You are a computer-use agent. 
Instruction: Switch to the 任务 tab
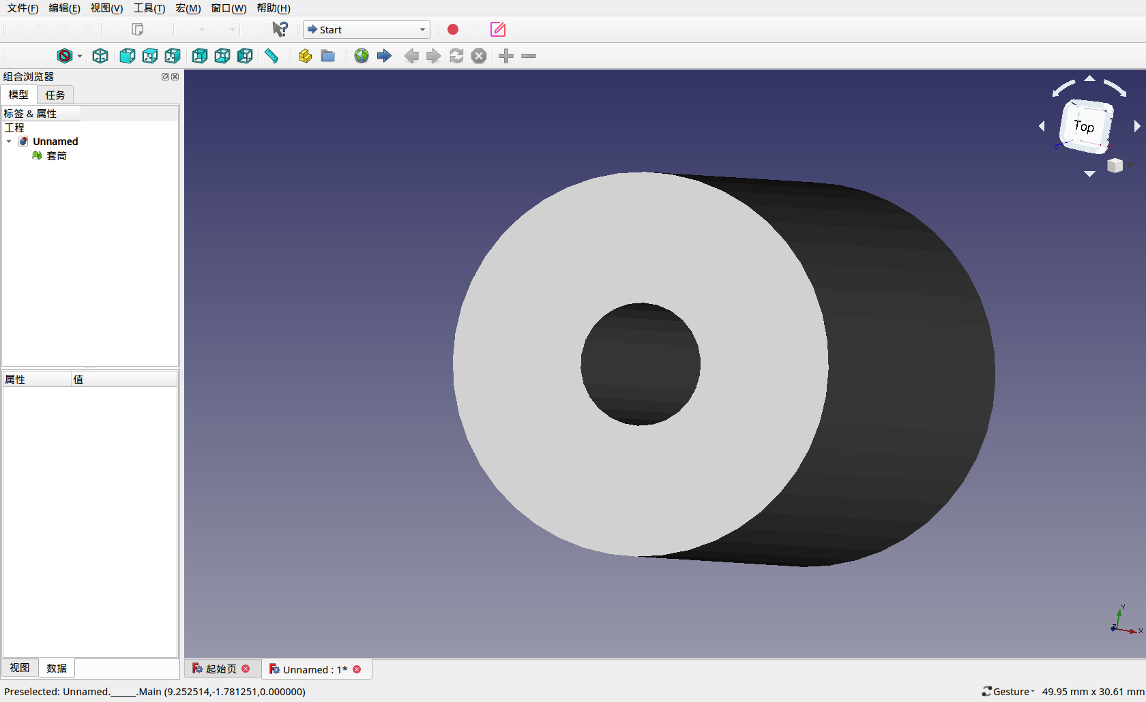click(x=55, y=95)
